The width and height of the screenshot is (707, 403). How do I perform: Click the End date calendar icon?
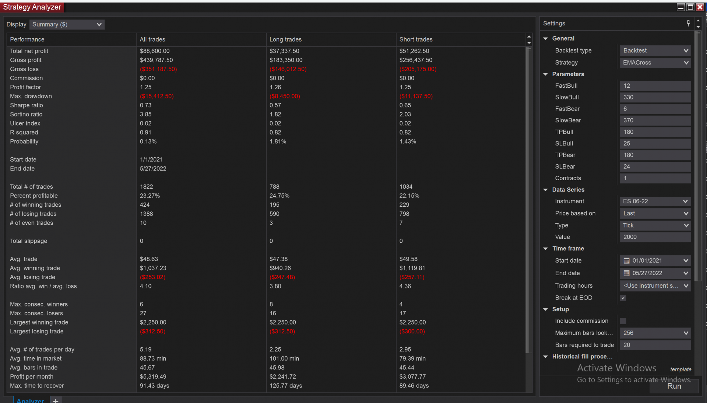[626, 273]
